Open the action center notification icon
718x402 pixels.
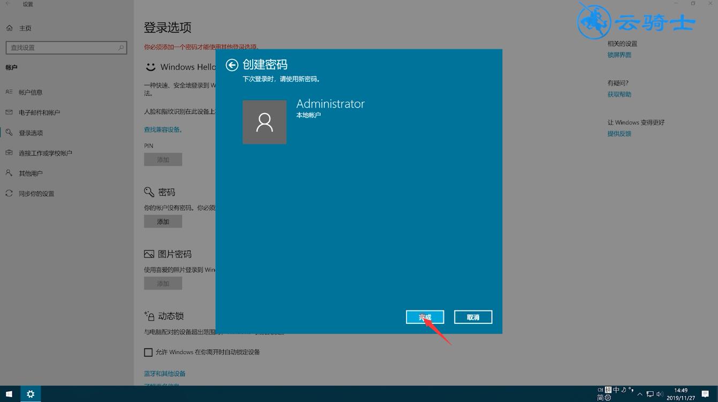point(705,395)
